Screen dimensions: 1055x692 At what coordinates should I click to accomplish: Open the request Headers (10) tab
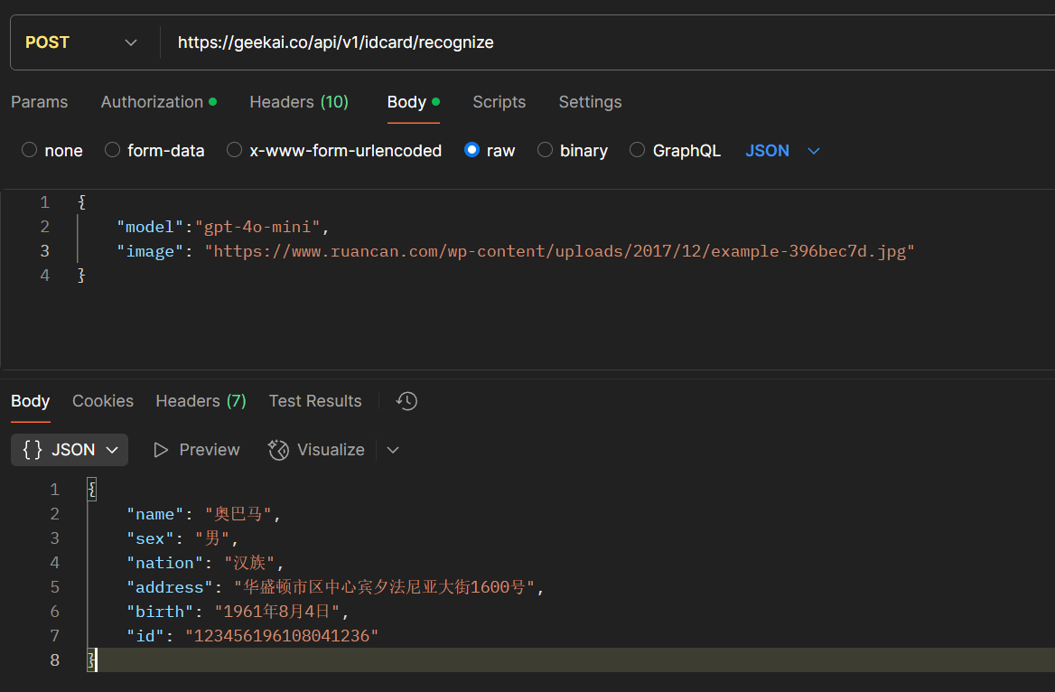coord(299,102)
